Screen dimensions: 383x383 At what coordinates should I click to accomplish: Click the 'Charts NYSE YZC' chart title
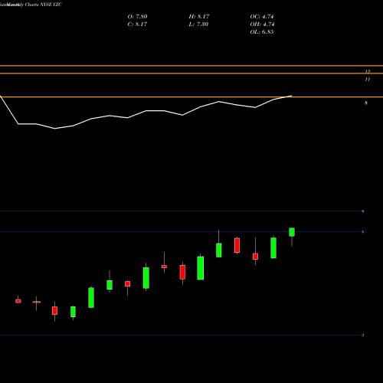[44, 5]
